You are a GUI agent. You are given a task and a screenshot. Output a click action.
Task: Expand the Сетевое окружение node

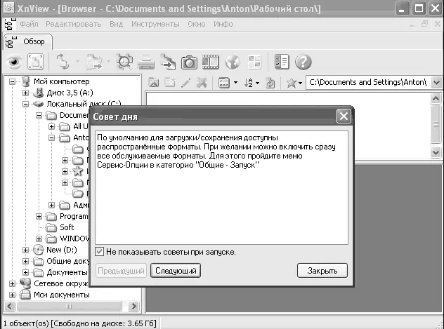(12, 283)
